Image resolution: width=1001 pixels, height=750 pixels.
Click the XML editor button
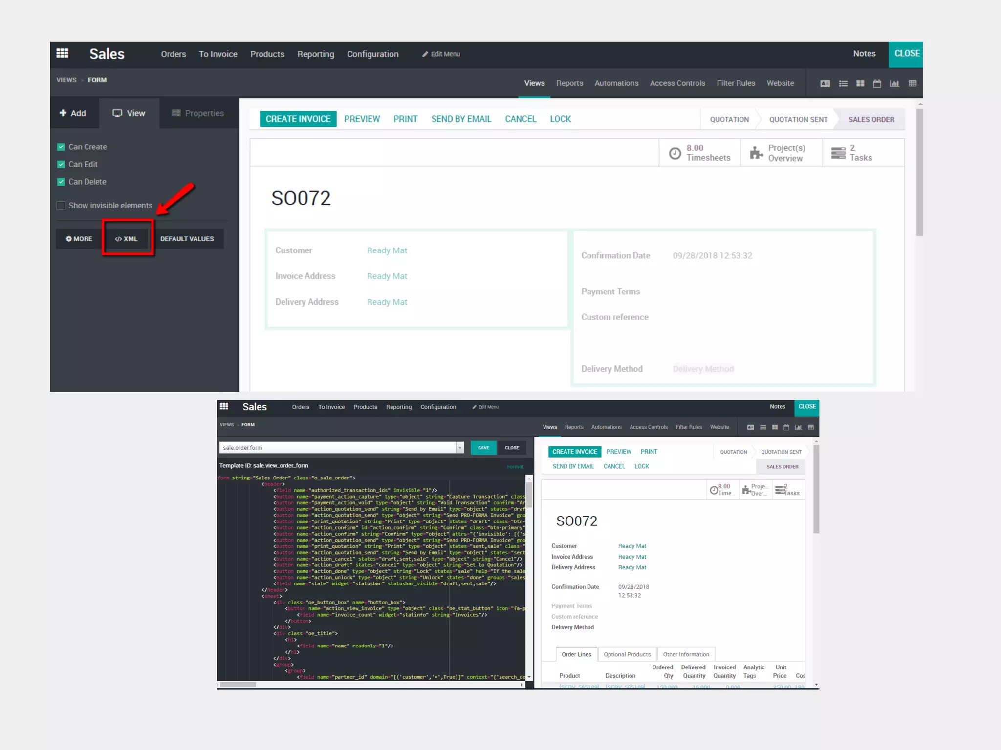click(x=127, y=239)
